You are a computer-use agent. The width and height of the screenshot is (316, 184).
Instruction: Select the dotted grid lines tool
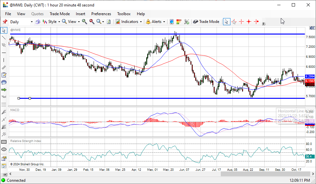click(x=4, y=104)
